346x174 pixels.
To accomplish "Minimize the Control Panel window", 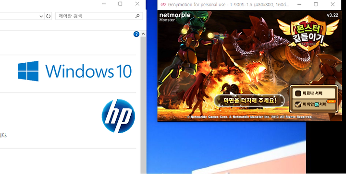I will pos(104,4).
